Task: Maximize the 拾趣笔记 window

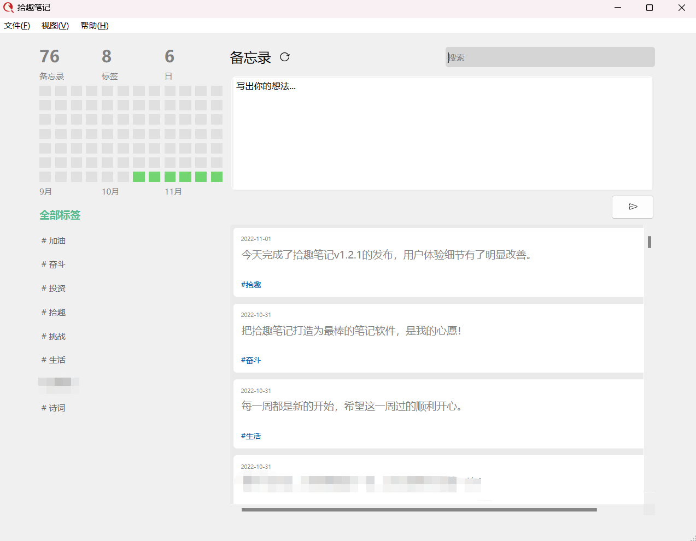Action: point(650,8)
